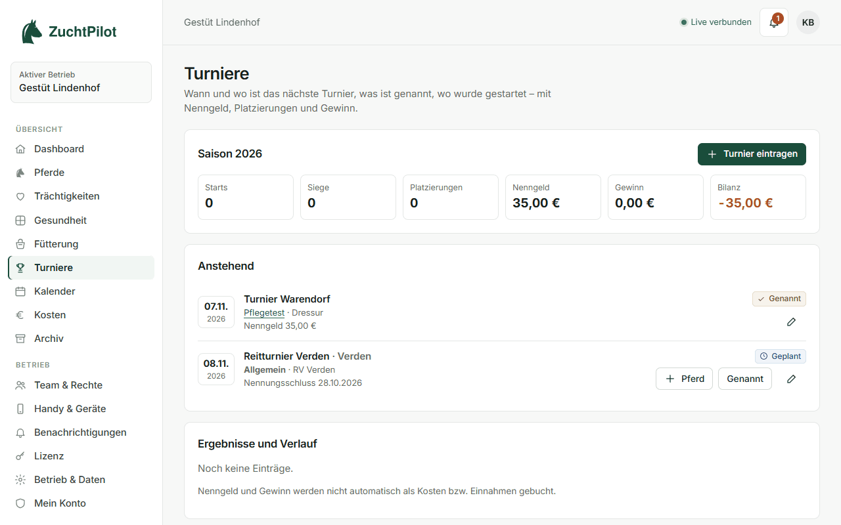This screenshot has height=525, width=841.
Task: Click Turnier eintragen button
Action: (x=752, y=154)
